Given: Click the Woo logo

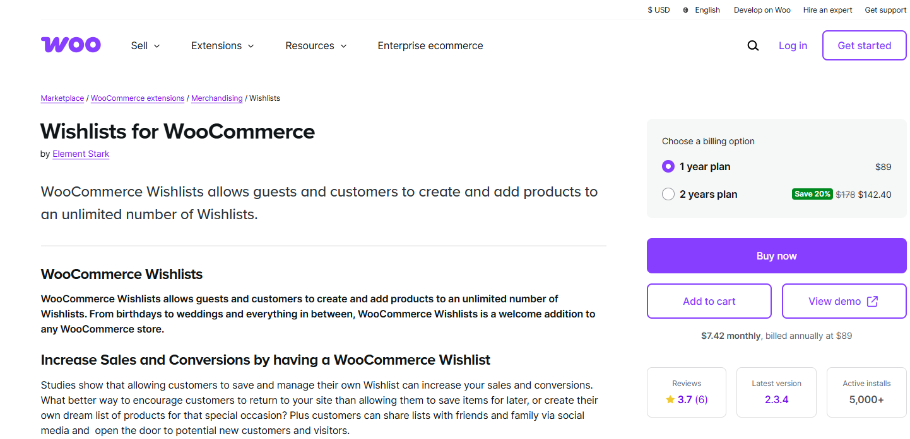Looking at the screenshot, I should point(71,45).
